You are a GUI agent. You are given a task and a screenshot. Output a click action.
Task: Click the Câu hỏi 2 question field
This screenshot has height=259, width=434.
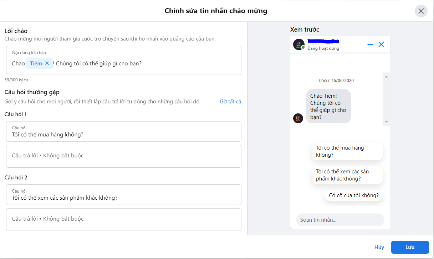pos(124,195)
